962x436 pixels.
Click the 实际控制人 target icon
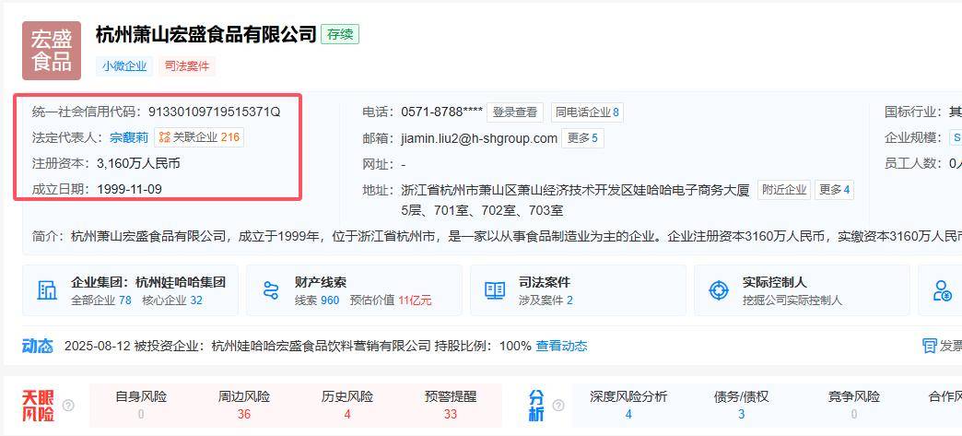pyautogui.click(x=719, y=290)
